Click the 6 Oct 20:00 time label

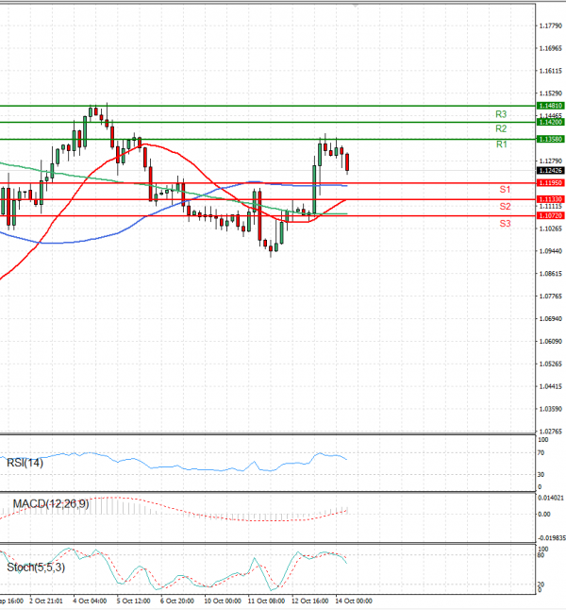177,602
